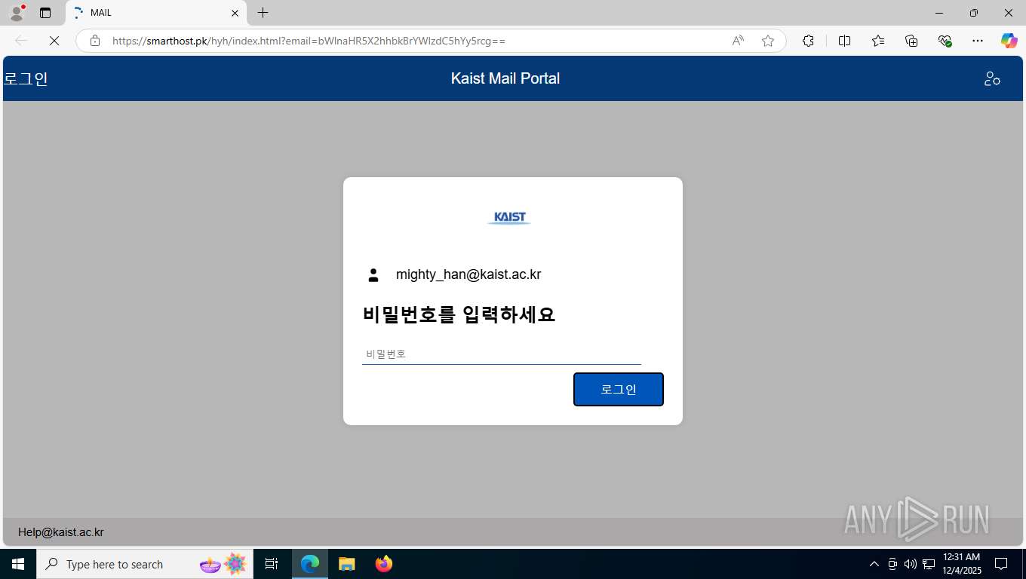Stop loading the page
This screenshot has width=1026, height=579.
coord(54,41)
